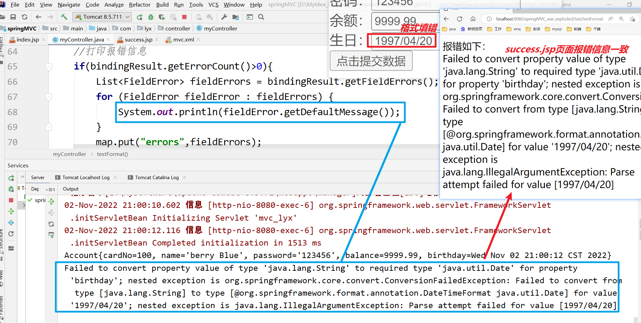Expand the hidden Services tabs chevron
641x323 pixels.
tap(22, 177)
